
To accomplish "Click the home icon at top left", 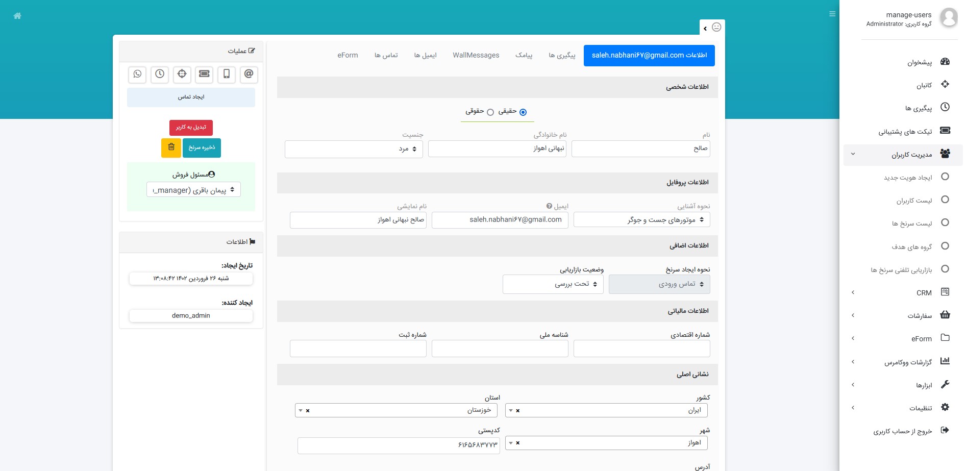I will (x=17, y=16).
